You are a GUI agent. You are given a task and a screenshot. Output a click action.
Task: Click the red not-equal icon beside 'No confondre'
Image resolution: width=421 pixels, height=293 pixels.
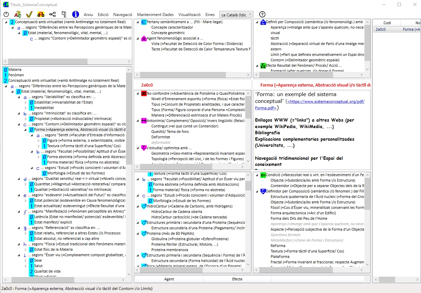click(x=144, y=93)
